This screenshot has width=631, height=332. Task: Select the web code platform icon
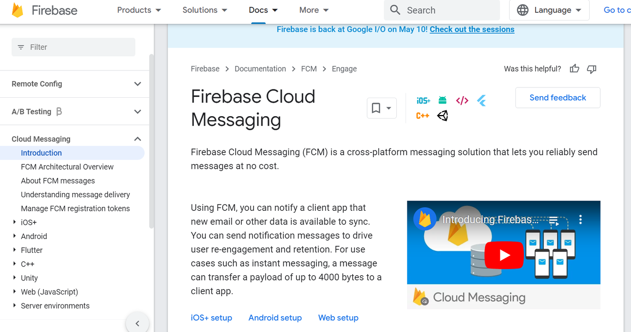tap(462, 100)
